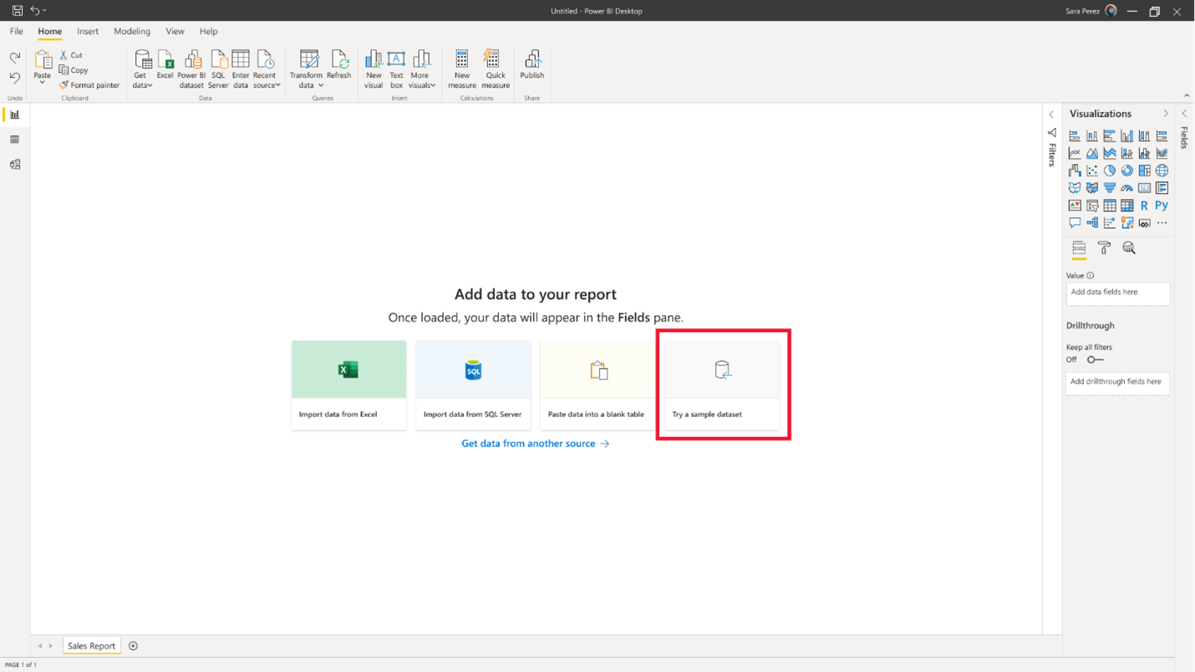The image size is (1195, 672).
Task: Switch to the View ribbon tab
Action: [175, 32]
